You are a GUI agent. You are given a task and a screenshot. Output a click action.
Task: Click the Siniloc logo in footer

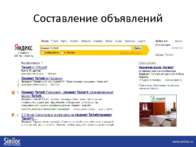point(12,142)
